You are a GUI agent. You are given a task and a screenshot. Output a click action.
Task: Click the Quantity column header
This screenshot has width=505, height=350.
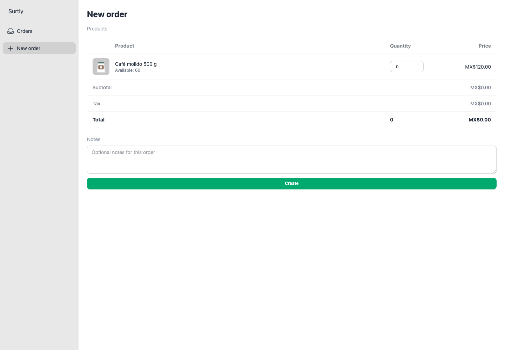point(400,46)
